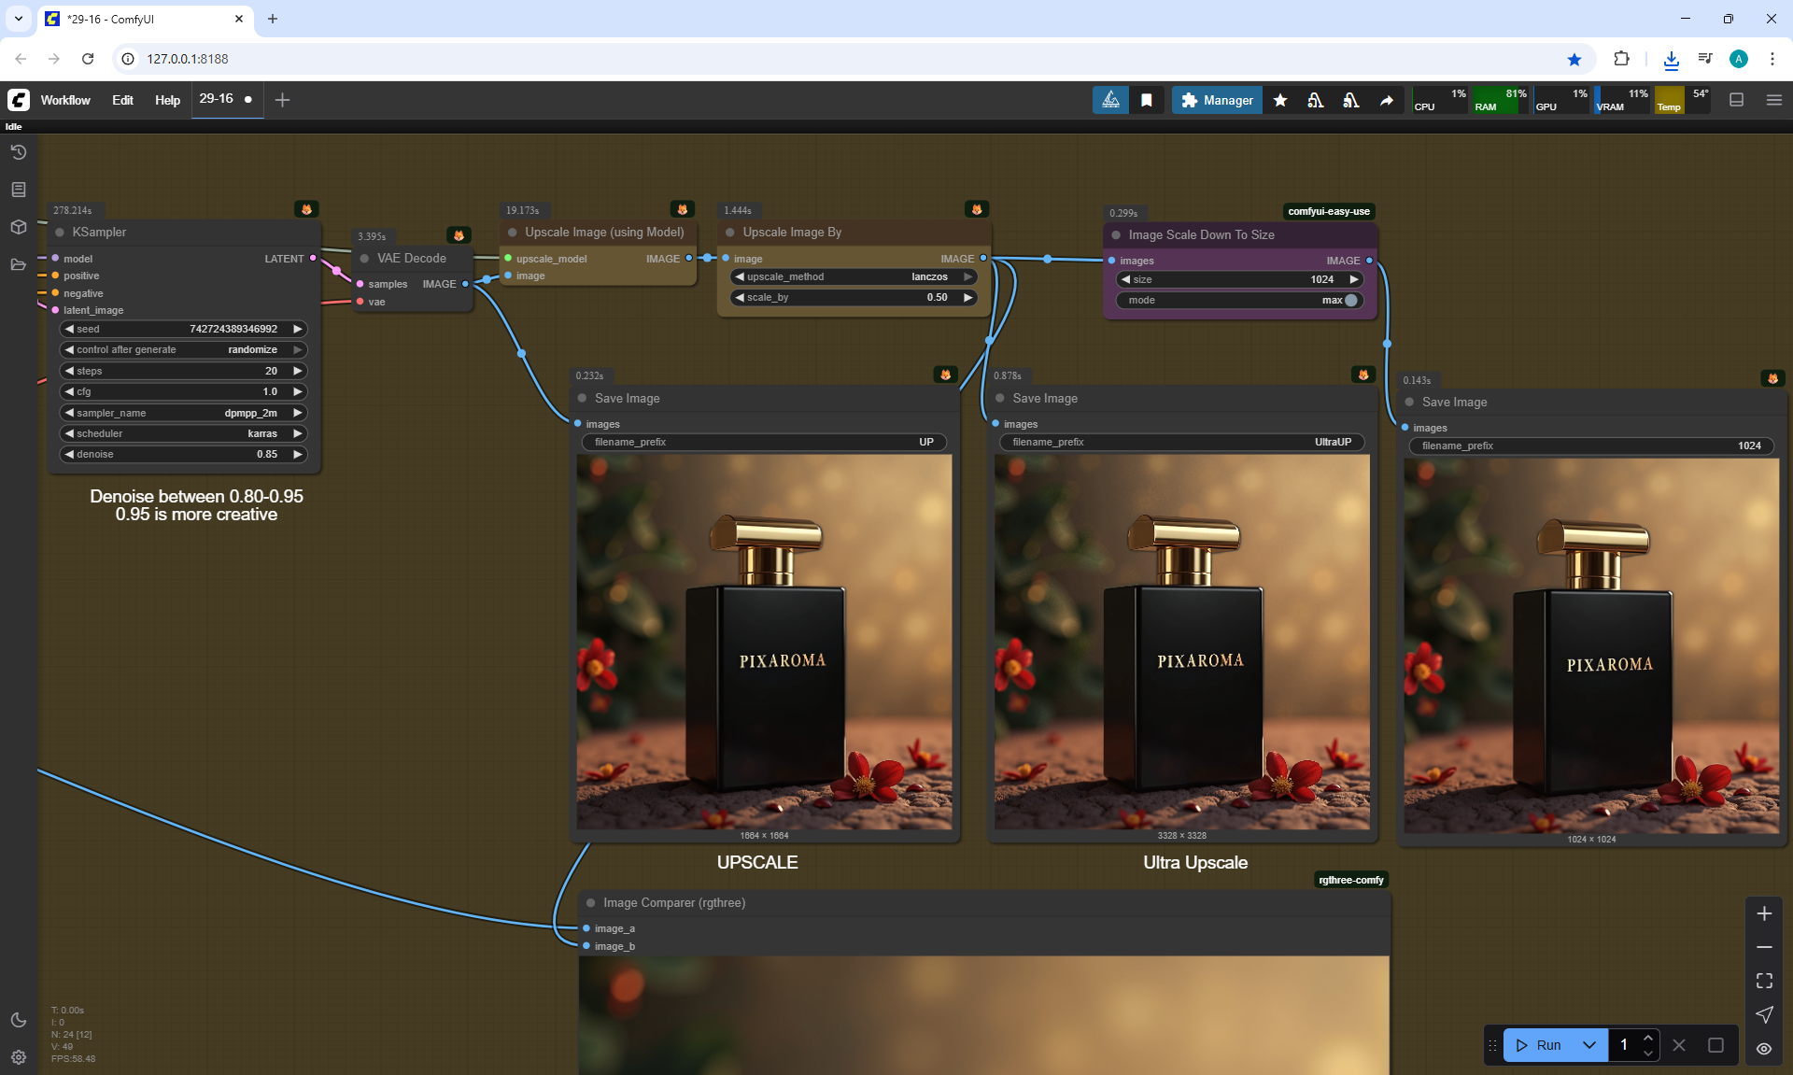Open the queue history sidebar icon

pos(19,152)
